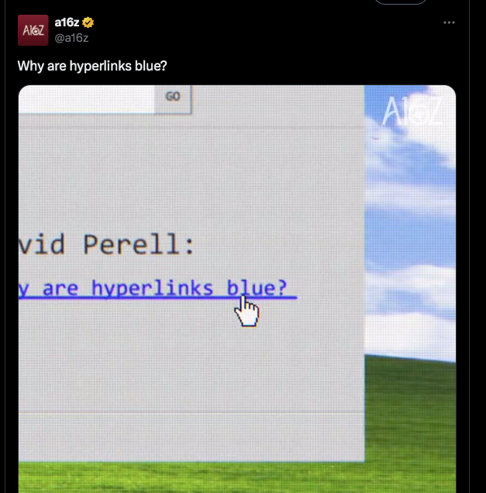Click the cloudy blue sky in the video
This screenshot has width=486, height=493.
(410, 220)
